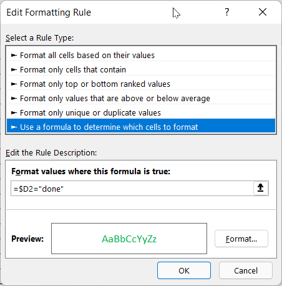Cancel editing the formatting rule
Screen dimensions: 282x286
click(246, 270)
